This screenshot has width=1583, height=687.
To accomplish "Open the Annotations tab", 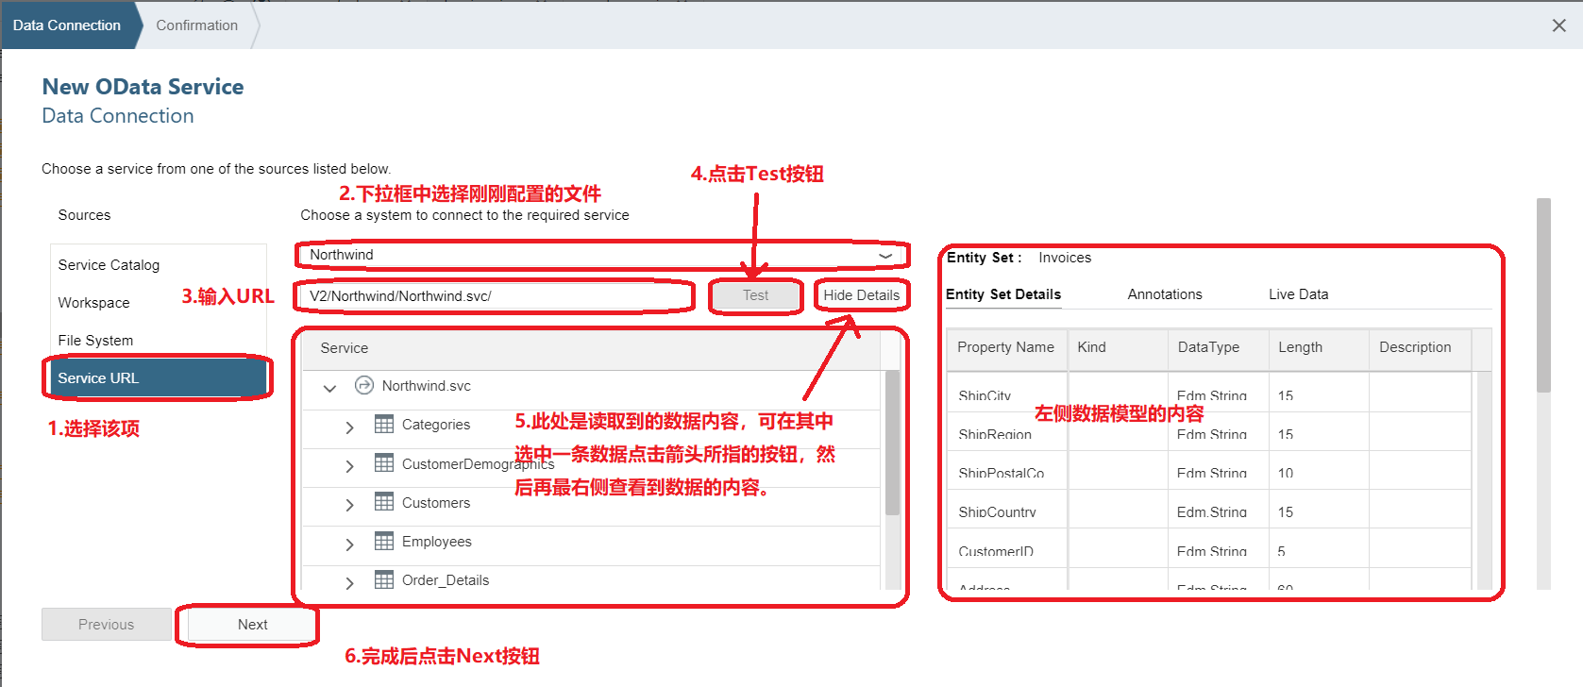I will click(x=1165, y=294).
